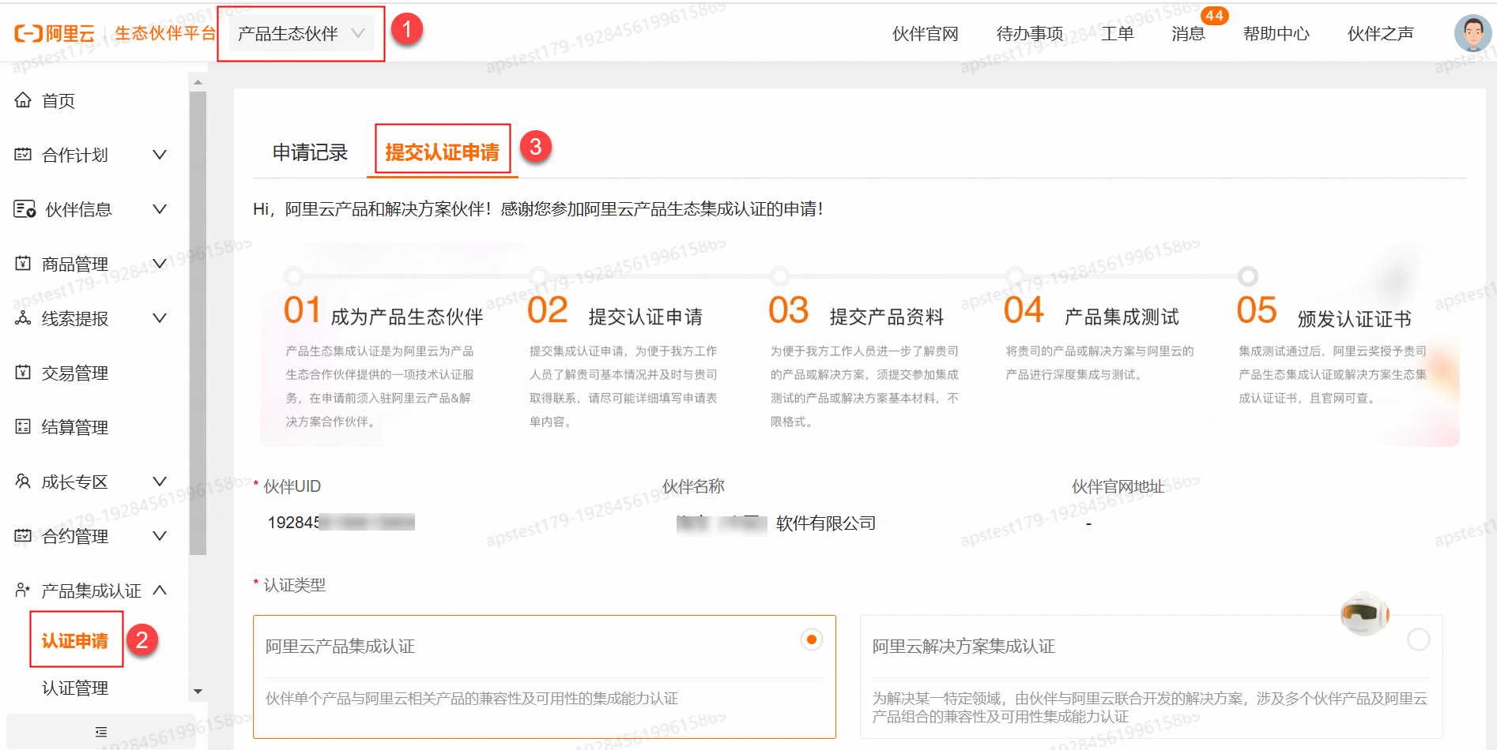Click the sidebar scrollbar thumb

pyautogui.click(x=198, y=324)
